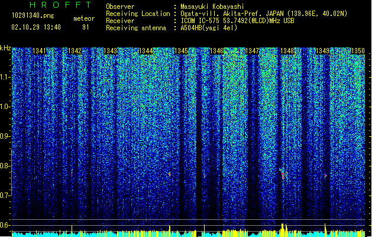Click the 1.1 kHz axis label
Image resolution: width=372 pixels, height=237 pixels.
(5, 77)
